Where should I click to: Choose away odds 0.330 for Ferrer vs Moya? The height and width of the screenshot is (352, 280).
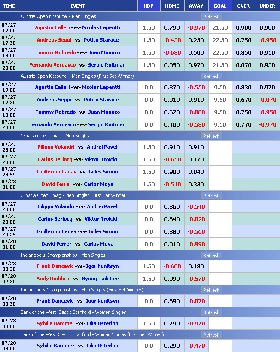click(196, 185)
